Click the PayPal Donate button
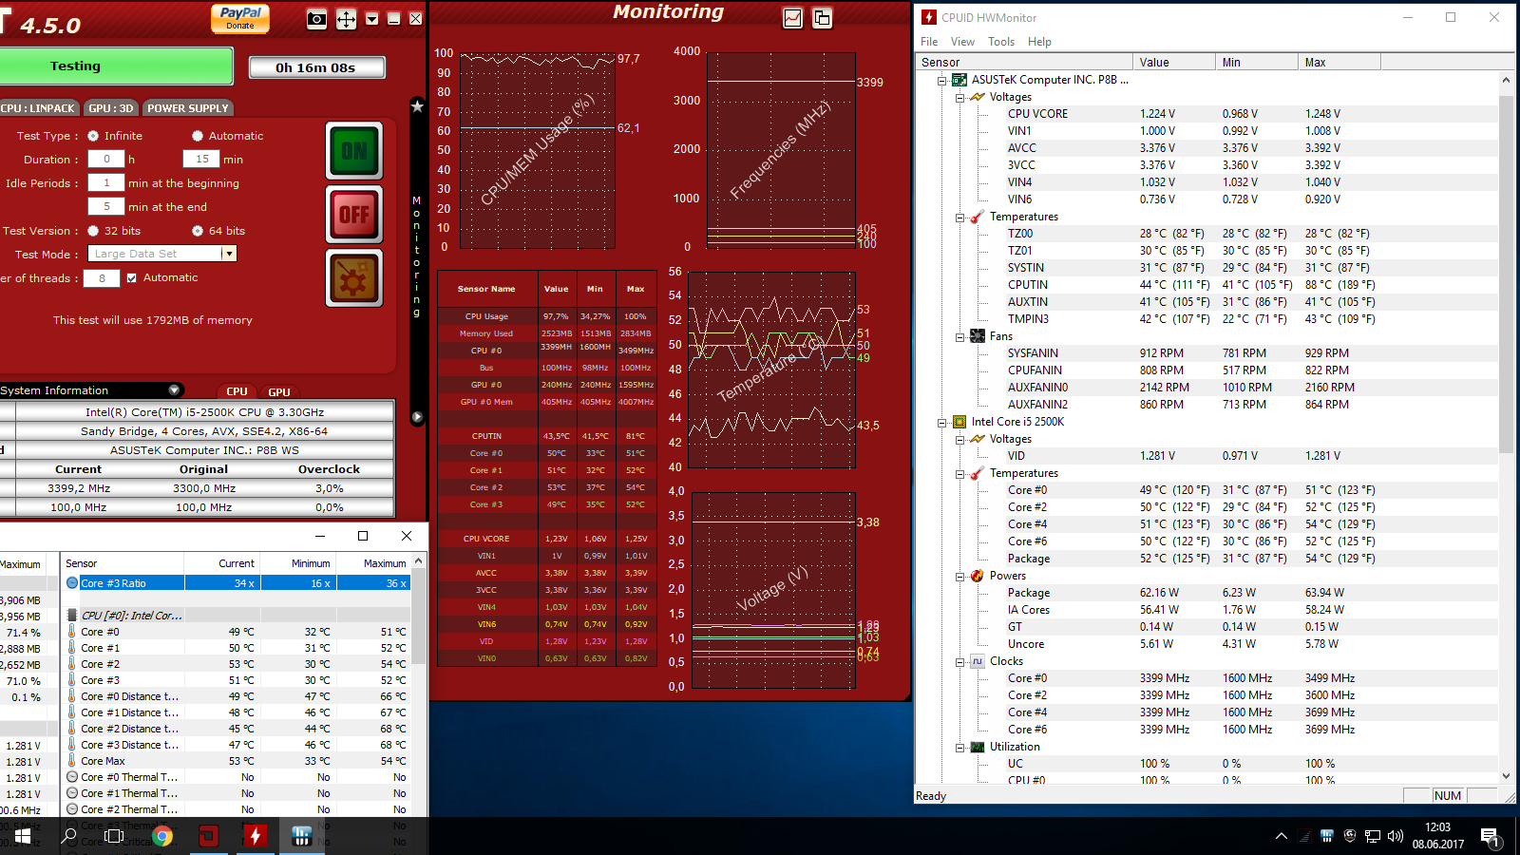 [240, 18]
